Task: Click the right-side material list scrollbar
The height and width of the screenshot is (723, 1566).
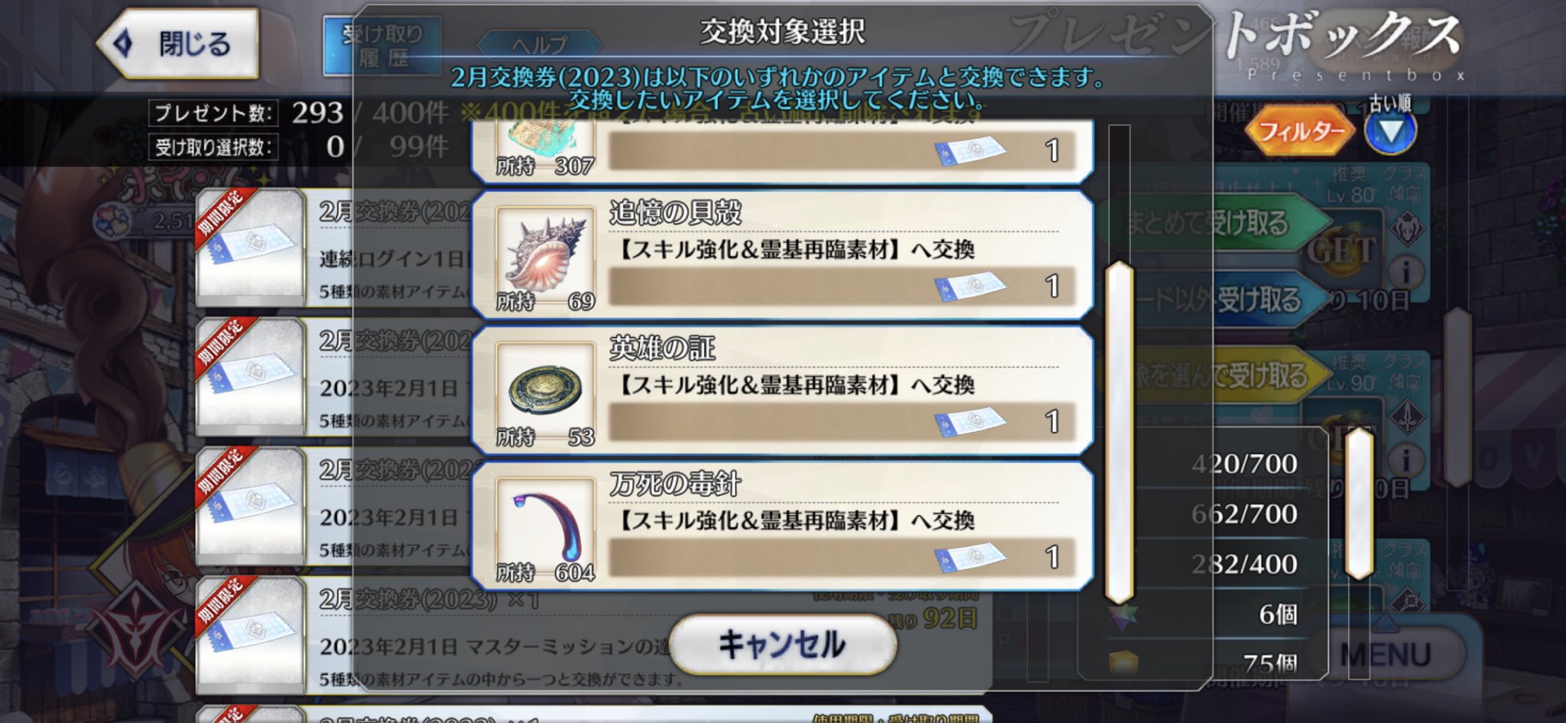Action: [x=1360, y=503]
